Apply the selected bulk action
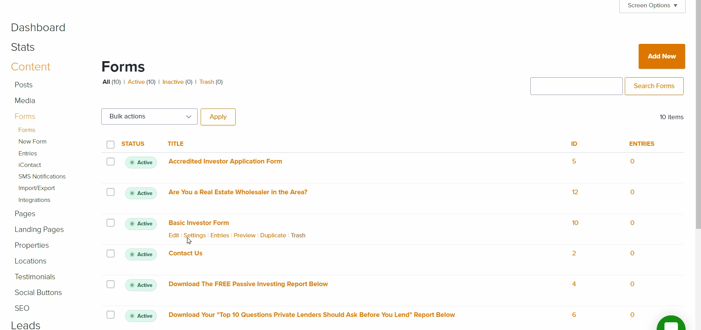The image size is (701, 330). tap(218, 117)
